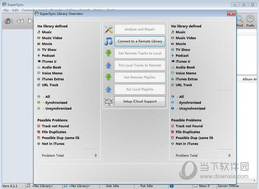Screen dimensions: 259x189
Task: Open the Controls menu in main window
Action: click(x=28, y=10)
